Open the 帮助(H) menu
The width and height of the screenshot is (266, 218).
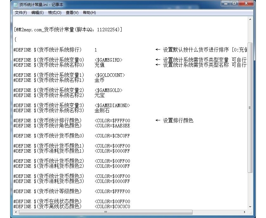pos(89,13)
